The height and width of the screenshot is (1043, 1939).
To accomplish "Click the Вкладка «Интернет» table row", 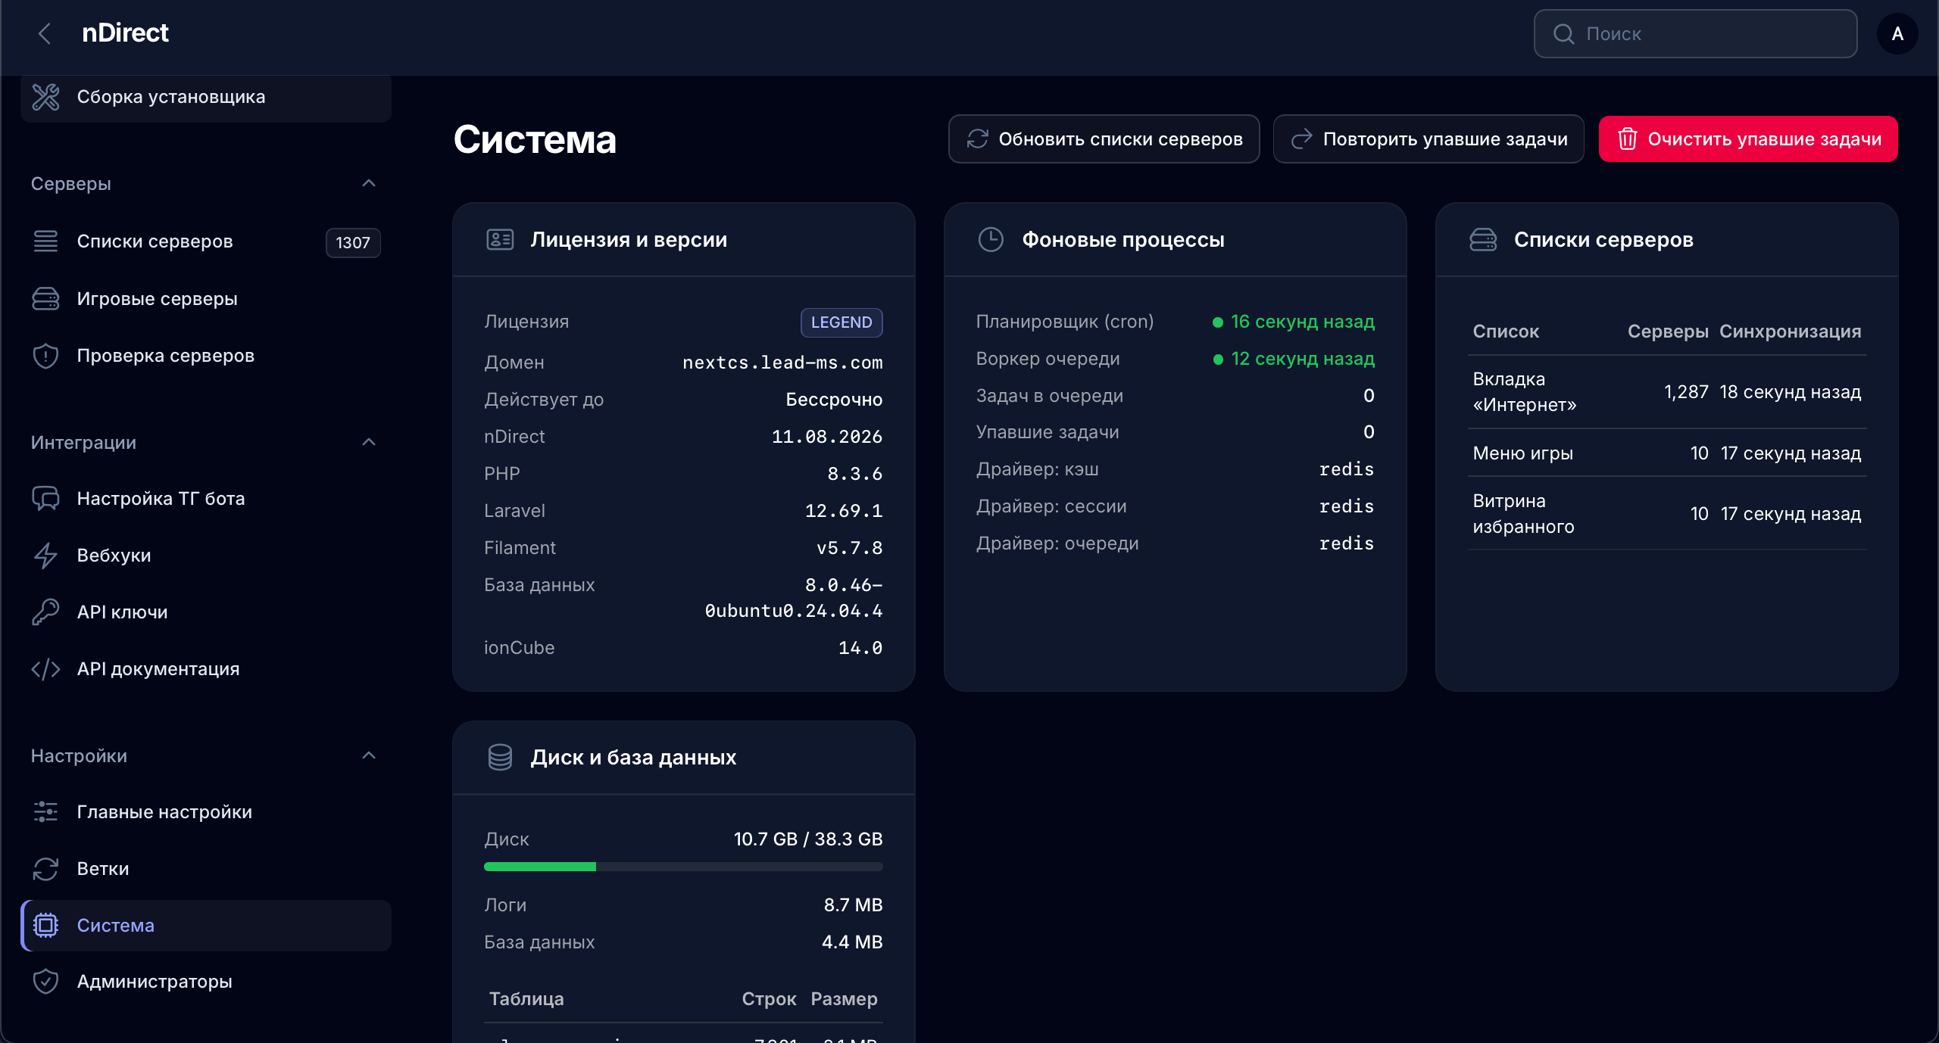I will 1667,392.
